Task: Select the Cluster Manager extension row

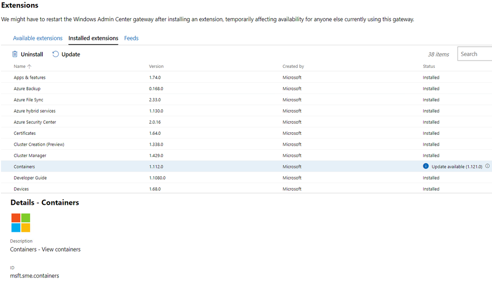Action: coord(246,156)
